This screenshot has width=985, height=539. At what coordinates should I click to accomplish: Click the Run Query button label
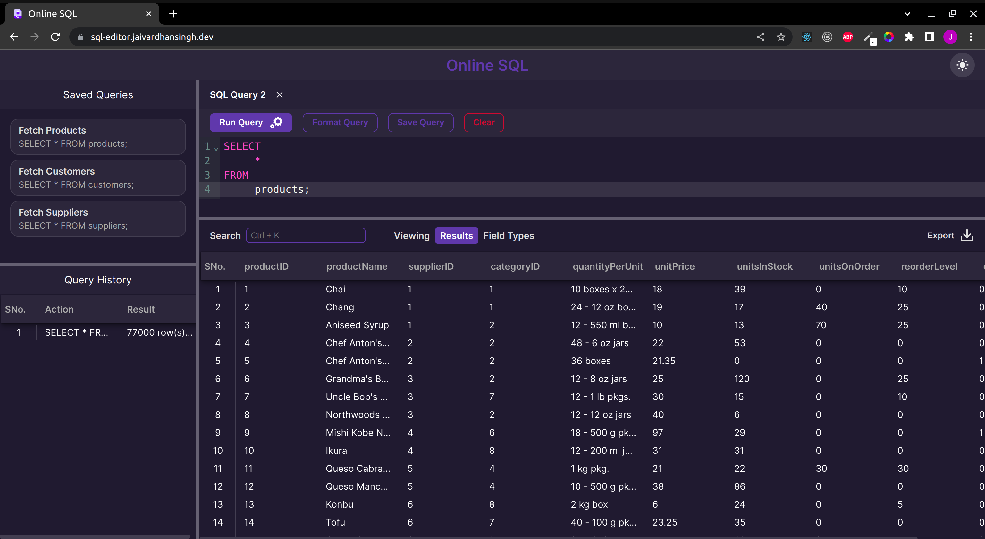pos(240,122)
